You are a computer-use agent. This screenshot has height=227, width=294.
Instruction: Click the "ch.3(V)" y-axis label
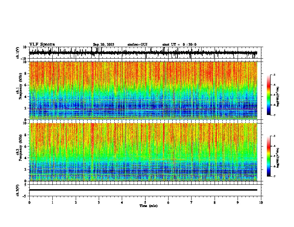18,190
